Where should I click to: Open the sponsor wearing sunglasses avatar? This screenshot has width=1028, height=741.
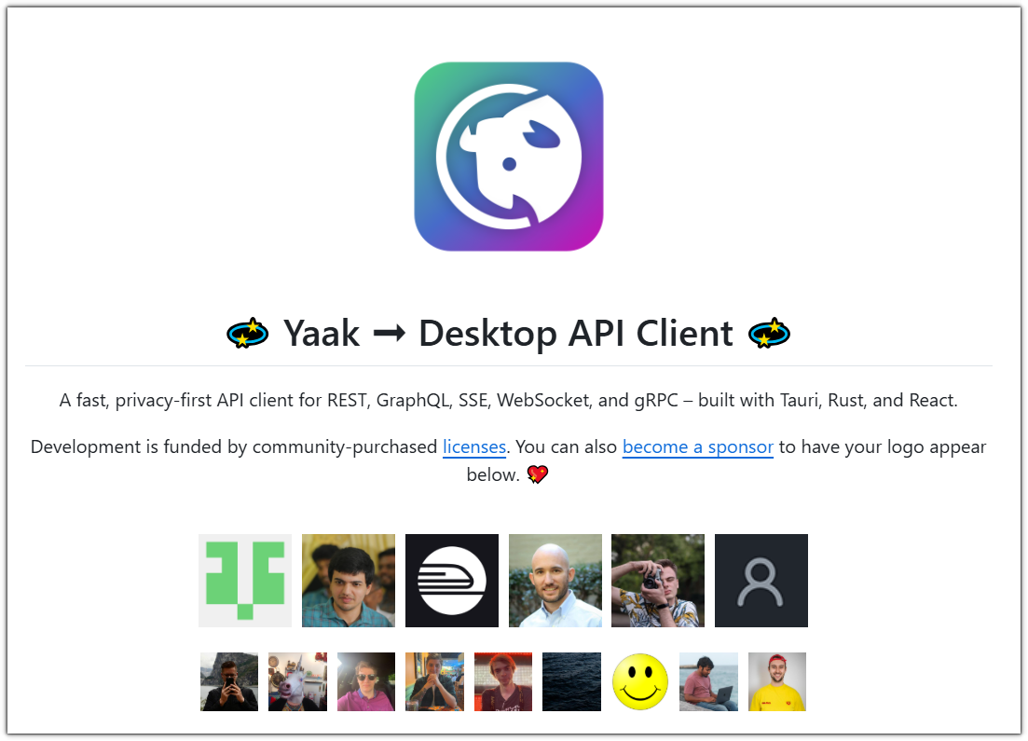click(366, 682)
